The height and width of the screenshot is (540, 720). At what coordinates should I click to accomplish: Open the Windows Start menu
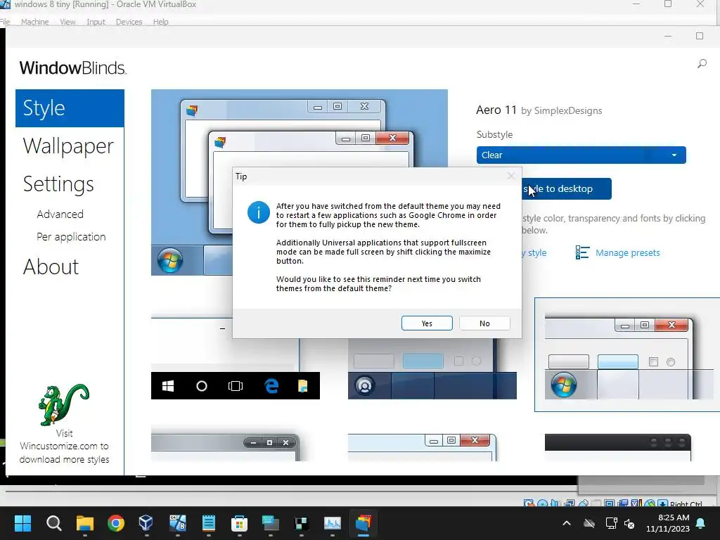(23, 523)
